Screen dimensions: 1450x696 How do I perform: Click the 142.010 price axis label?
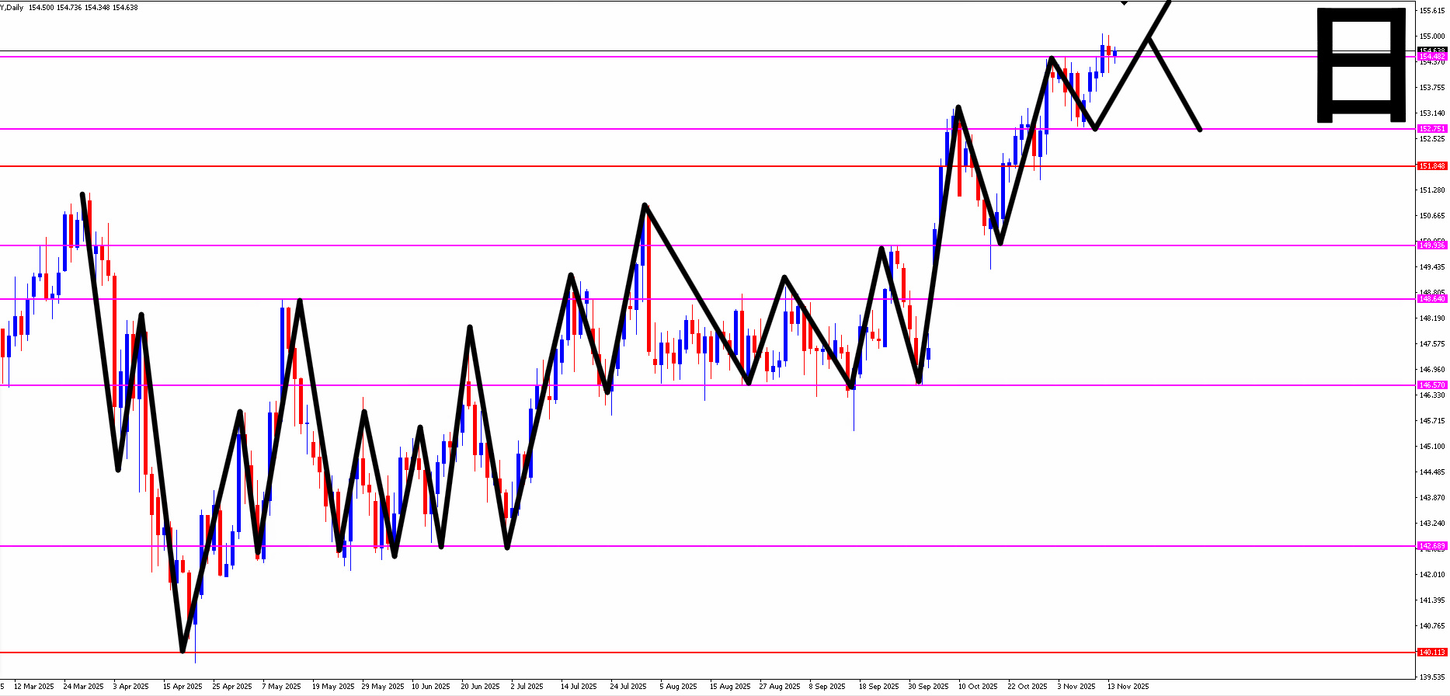[1432, 575]
